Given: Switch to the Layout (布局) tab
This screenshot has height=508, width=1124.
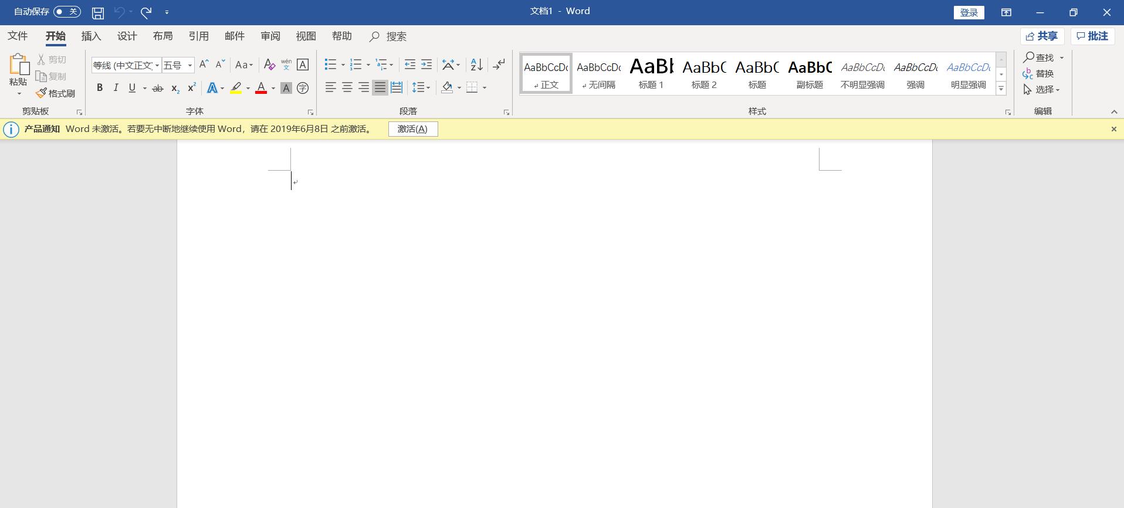Looking at the screenshot, I should (162, 36).
